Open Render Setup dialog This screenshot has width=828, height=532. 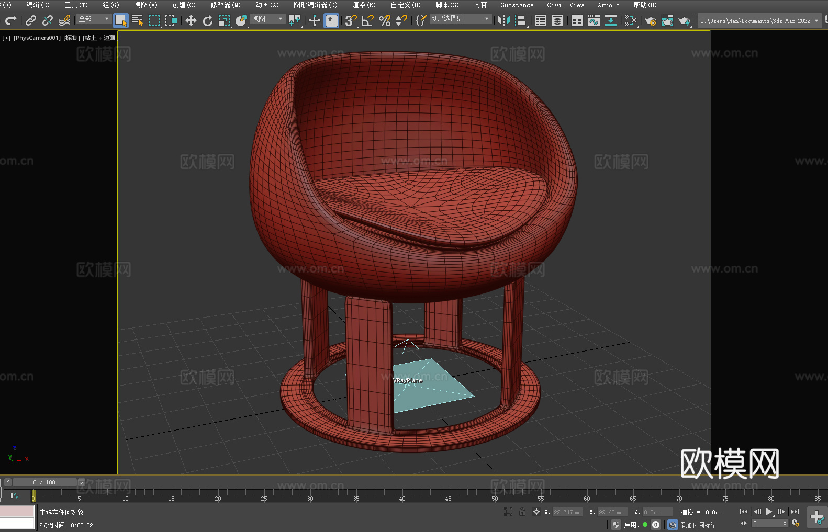651,20
